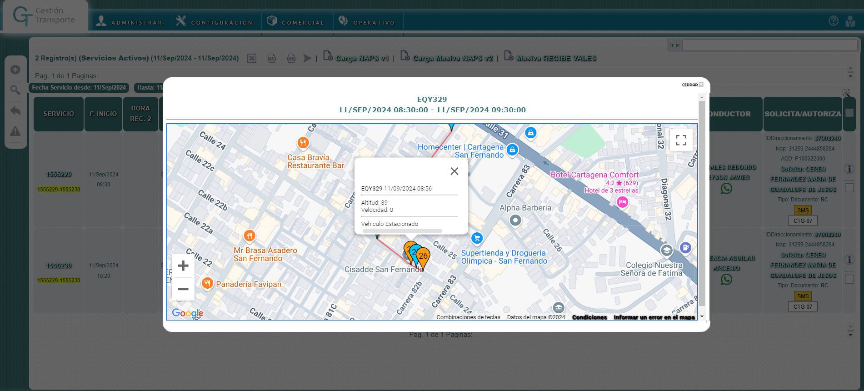Expand the Comercial menu
Image resolution: width=864 pixels, height=391 pixels.
[296, 22]
